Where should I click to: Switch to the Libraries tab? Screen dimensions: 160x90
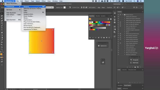click(x=124, y=70)
